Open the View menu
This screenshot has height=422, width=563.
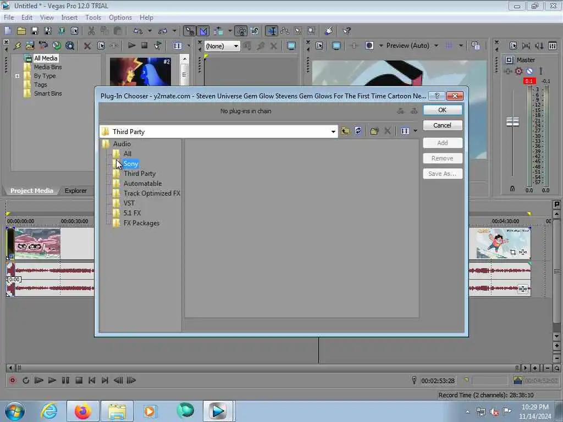point(47,18)
